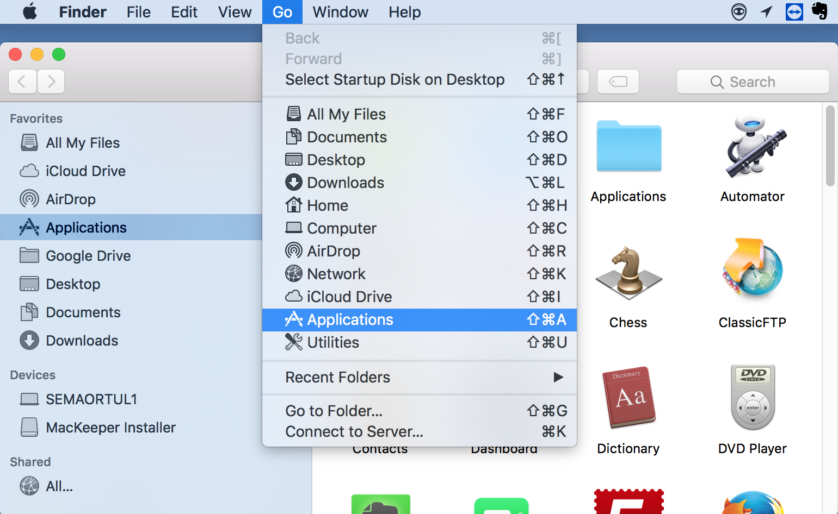Click the sidebar AirDrop icon
The height and width of the screenshot is (514, 838).
[x=29, y=199]
